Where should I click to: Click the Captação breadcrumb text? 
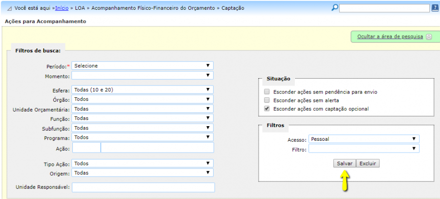233,8
